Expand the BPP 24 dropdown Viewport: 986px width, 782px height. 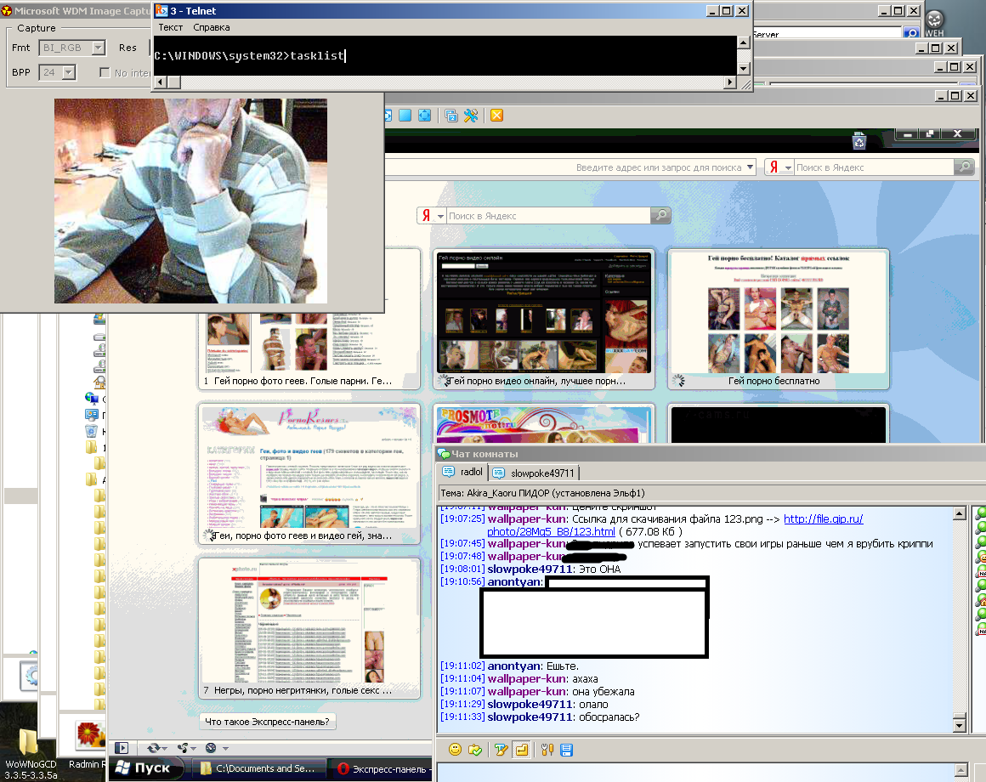[x=69, y=72]
